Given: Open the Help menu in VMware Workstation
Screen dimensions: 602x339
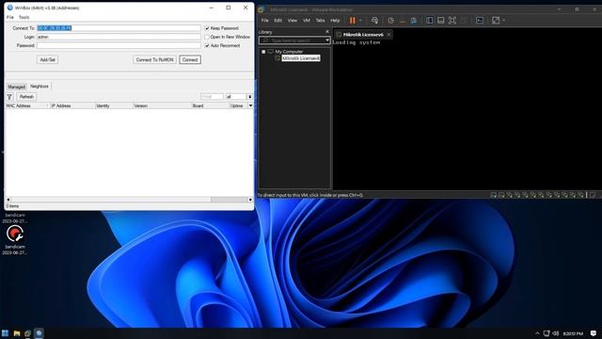Looking at the screenshot, I should 335,21.
